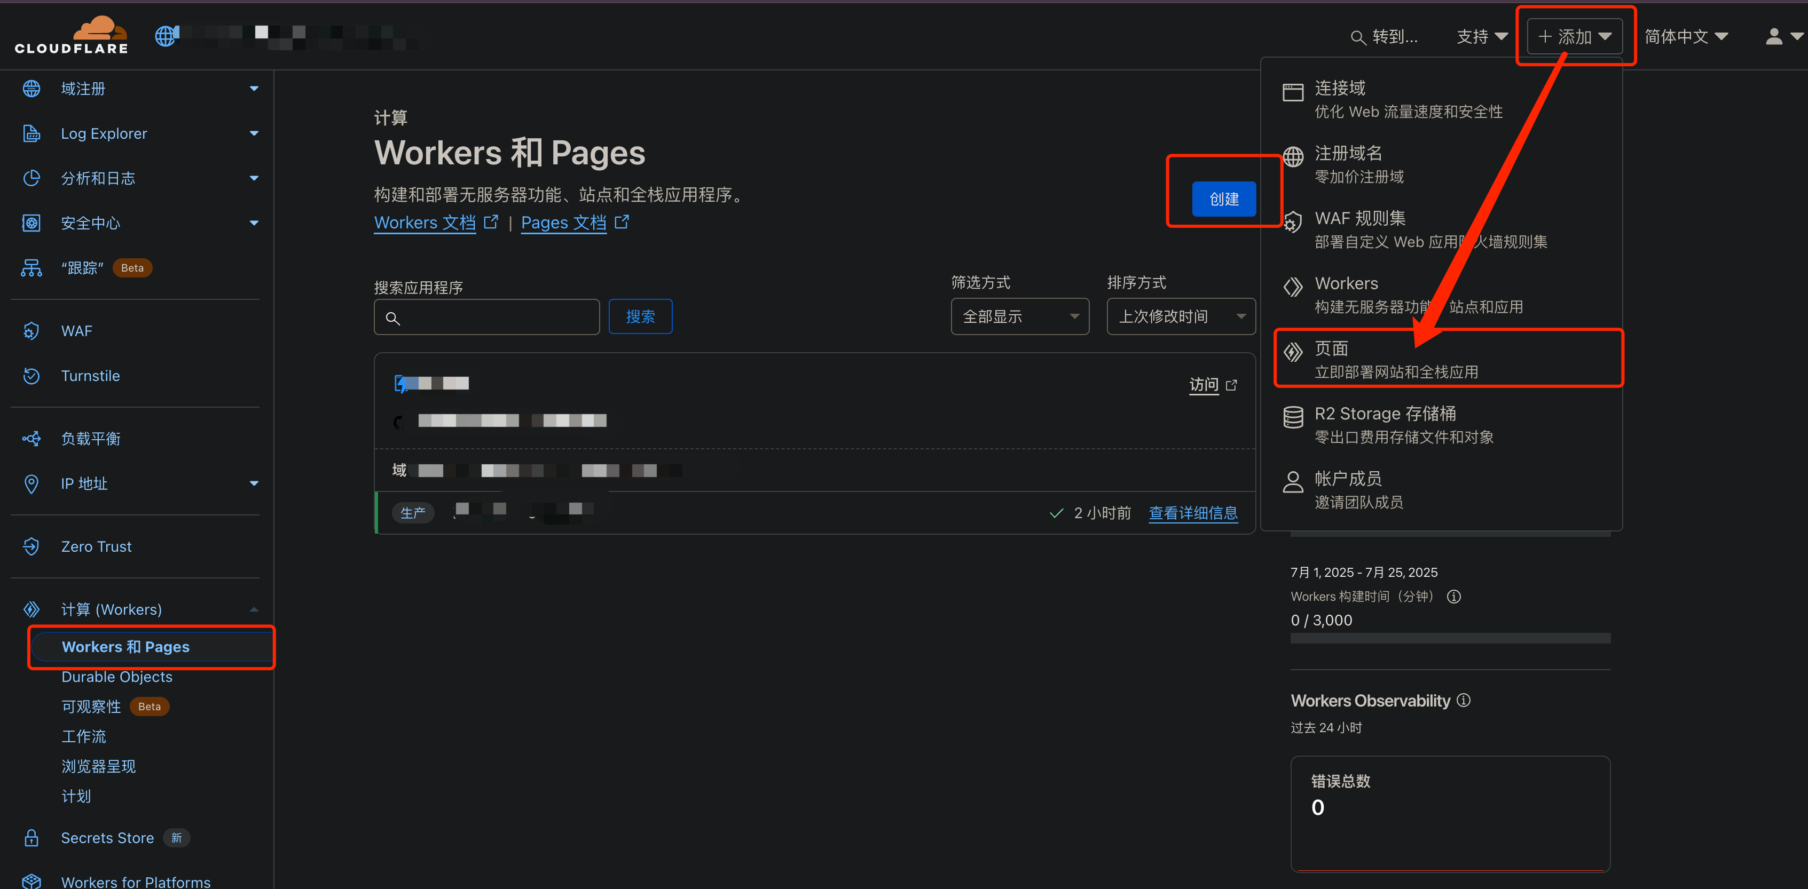1808x889 pixels.
Task: Open the Workers 文档 link
Action: tap(436, 223)
